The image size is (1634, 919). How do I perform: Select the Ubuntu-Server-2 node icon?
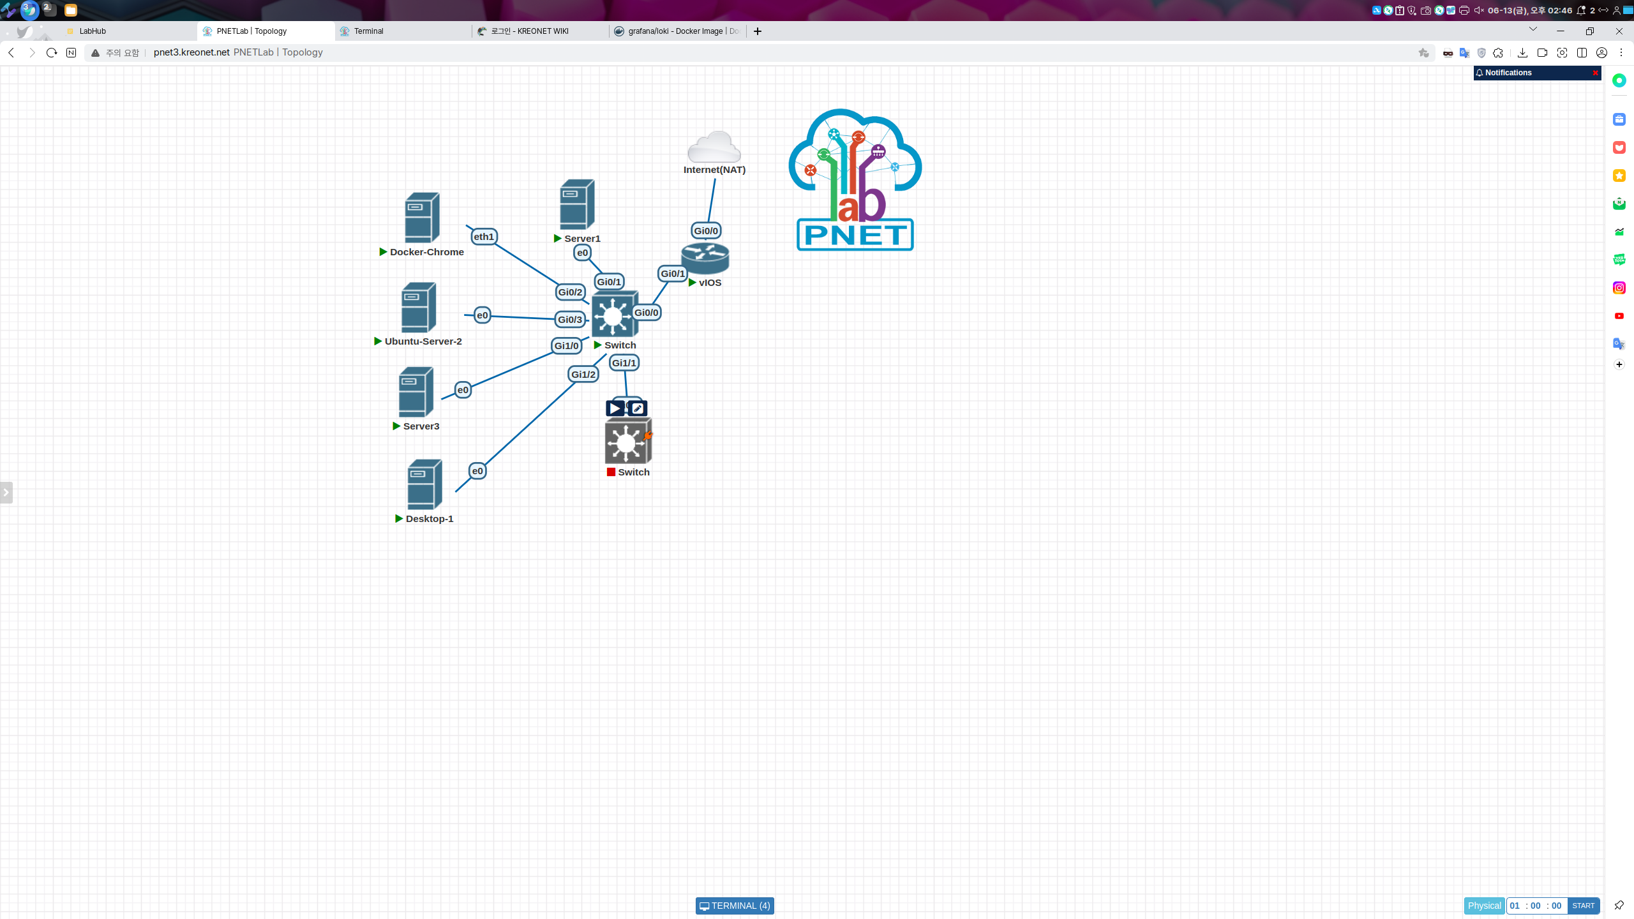point(419,307)
